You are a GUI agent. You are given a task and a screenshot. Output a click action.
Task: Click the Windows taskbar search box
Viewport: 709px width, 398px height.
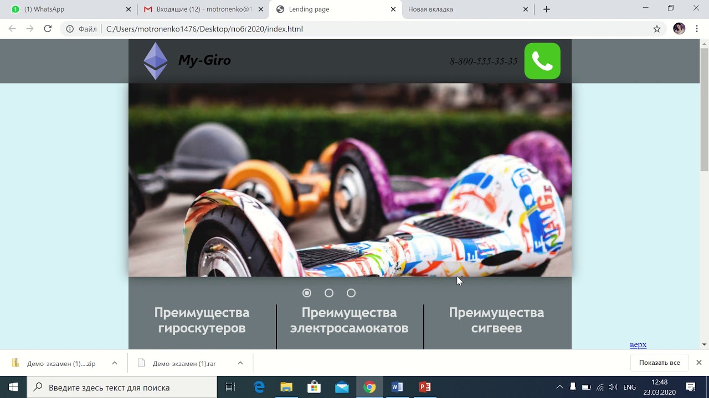122,387
